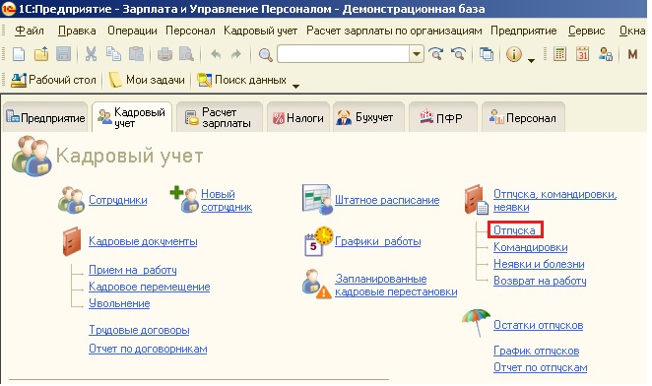Click the Redo arrow icon
Viewport: 652px width, 386px height.
[235, 54]
